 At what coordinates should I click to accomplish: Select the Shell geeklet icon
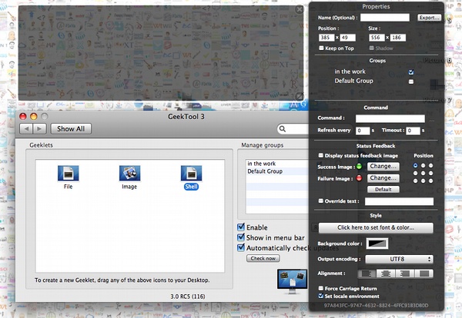(x=191, y=174)
